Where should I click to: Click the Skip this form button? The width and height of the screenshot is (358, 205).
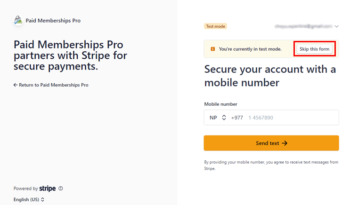[314, 49]
